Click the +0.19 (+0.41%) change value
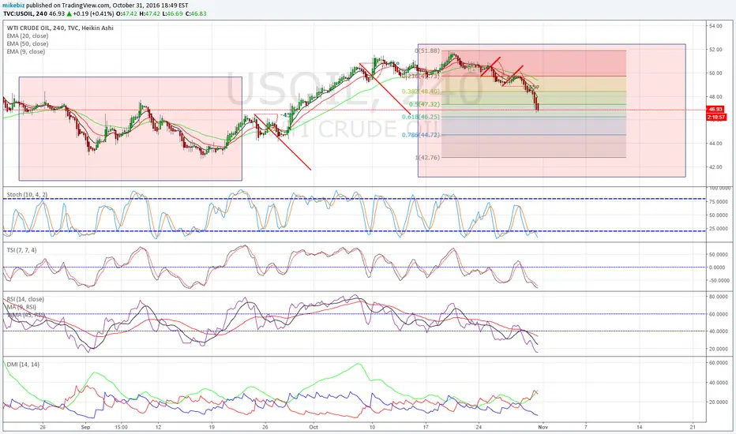736x434 pixels. [93, 13]
